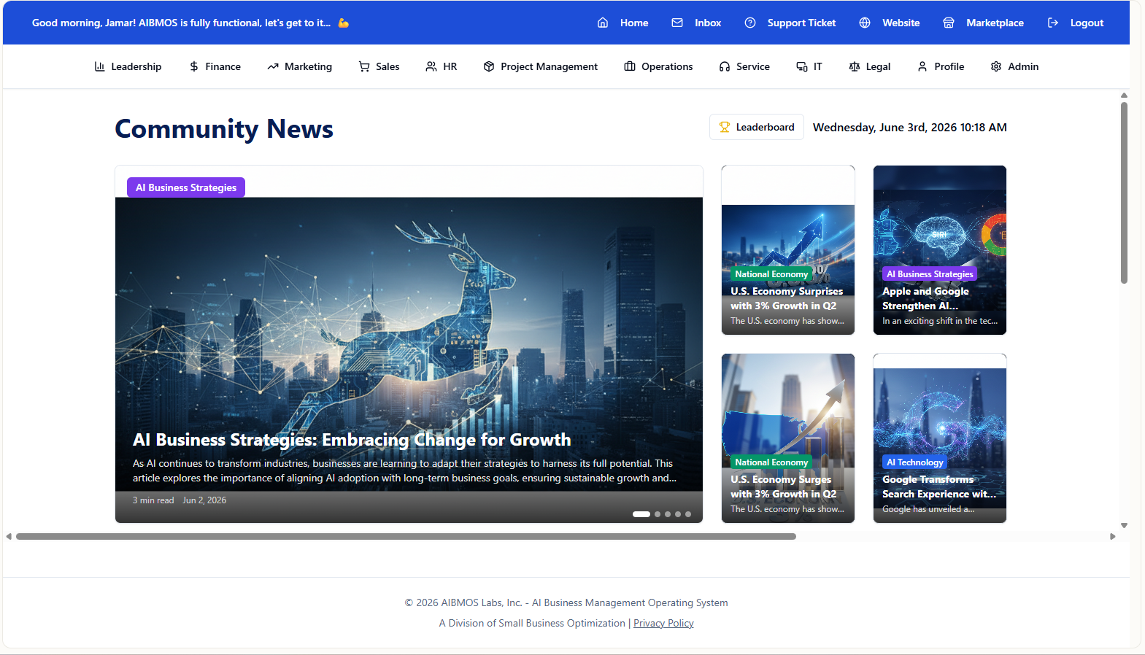This screenshot has height=655, width=1145.
Task: Click the Profile person icon
Action: pos(922,66)
